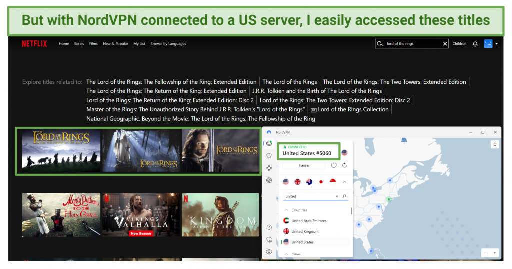Select United Arab Emirates in server list
Screen dimensions: 512x269
click(x=315, y=221)
